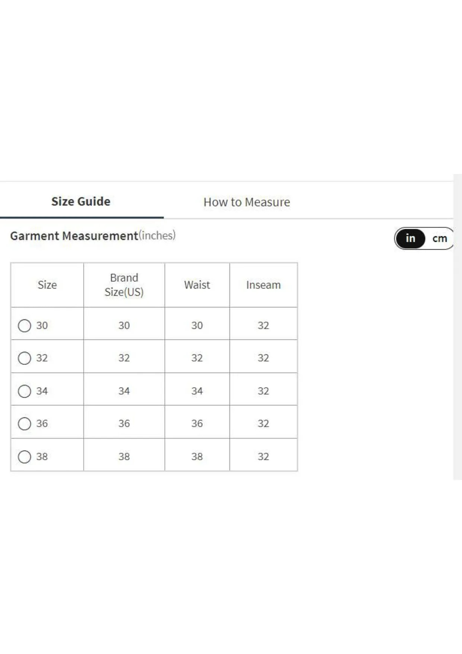462x654 pixels.
Task: Switch units to in
Action: click(410, 238)
